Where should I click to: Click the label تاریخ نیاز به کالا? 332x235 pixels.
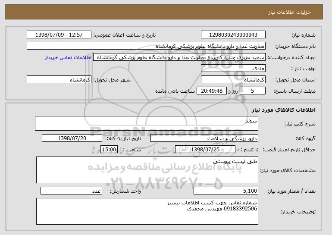click(x=124, y=138)
